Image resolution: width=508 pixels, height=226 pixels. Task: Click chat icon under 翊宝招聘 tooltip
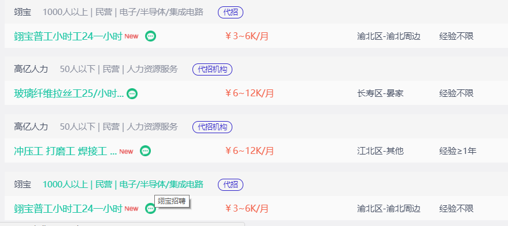click(150, 208)
